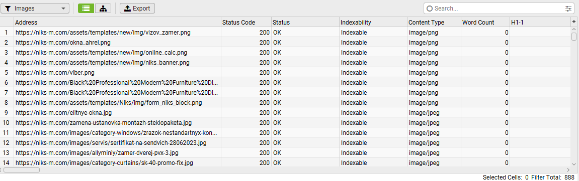Image resolution: width=579 pixels, height=181 pixels.
Task: Open search options sliders icon
Action: click(568, 9)
